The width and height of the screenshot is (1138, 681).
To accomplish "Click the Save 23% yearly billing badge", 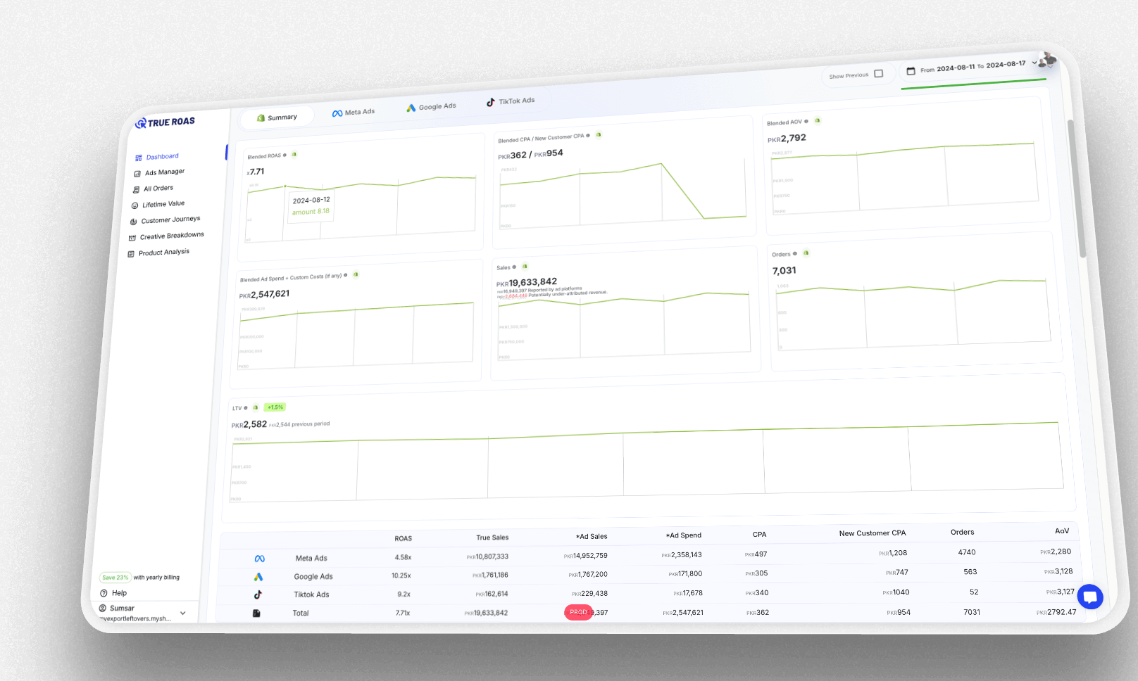I will pos(115,578).
